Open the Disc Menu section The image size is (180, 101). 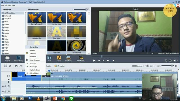[68, 59]
